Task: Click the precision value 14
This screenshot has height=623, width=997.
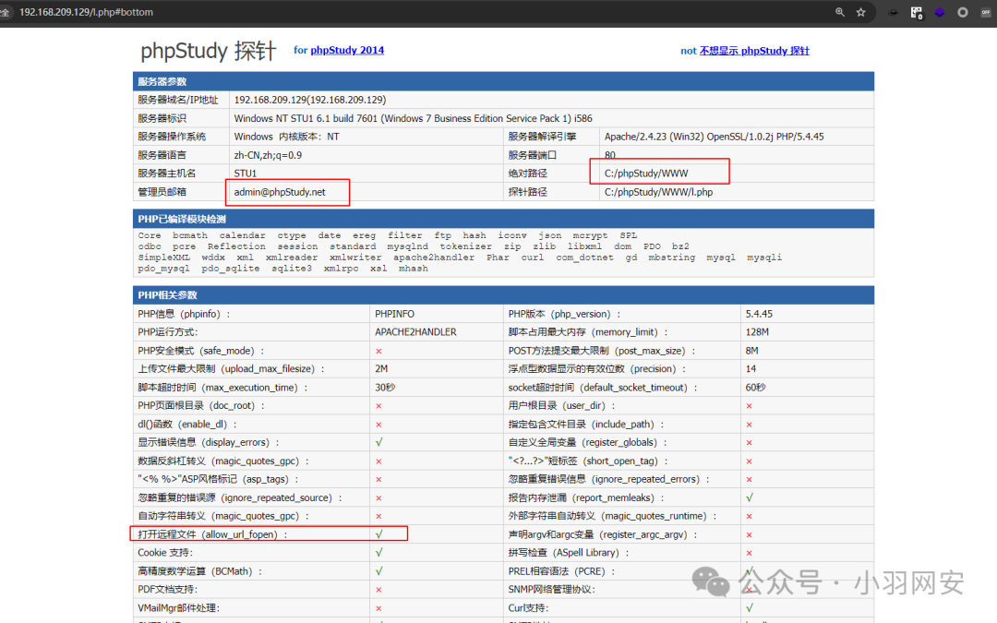Action: tap(751, 368)
